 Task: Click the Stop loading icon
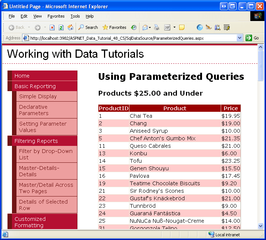pos(52,27)
